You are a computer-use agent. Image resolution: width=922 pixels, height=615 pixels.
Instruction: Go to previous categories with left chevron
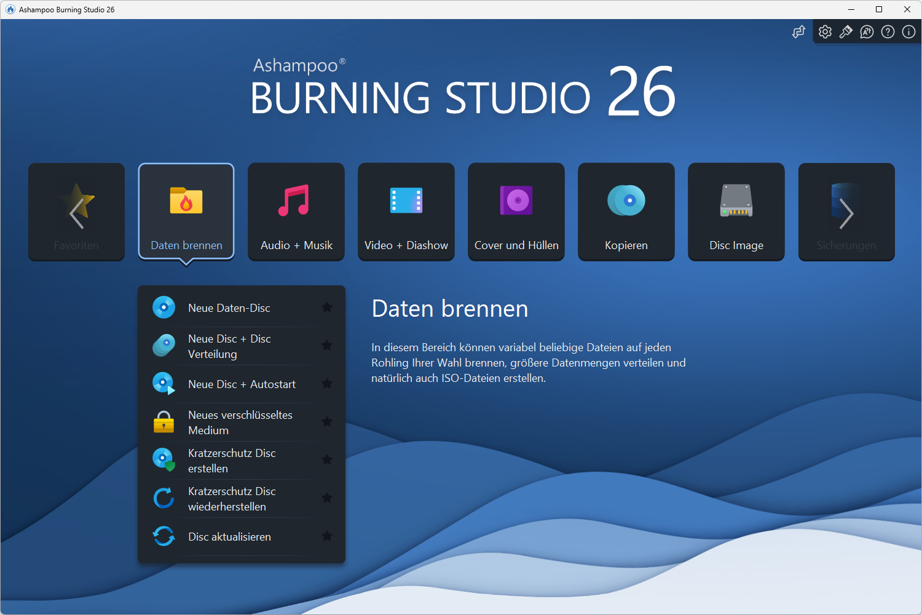[x=76, y=213]
